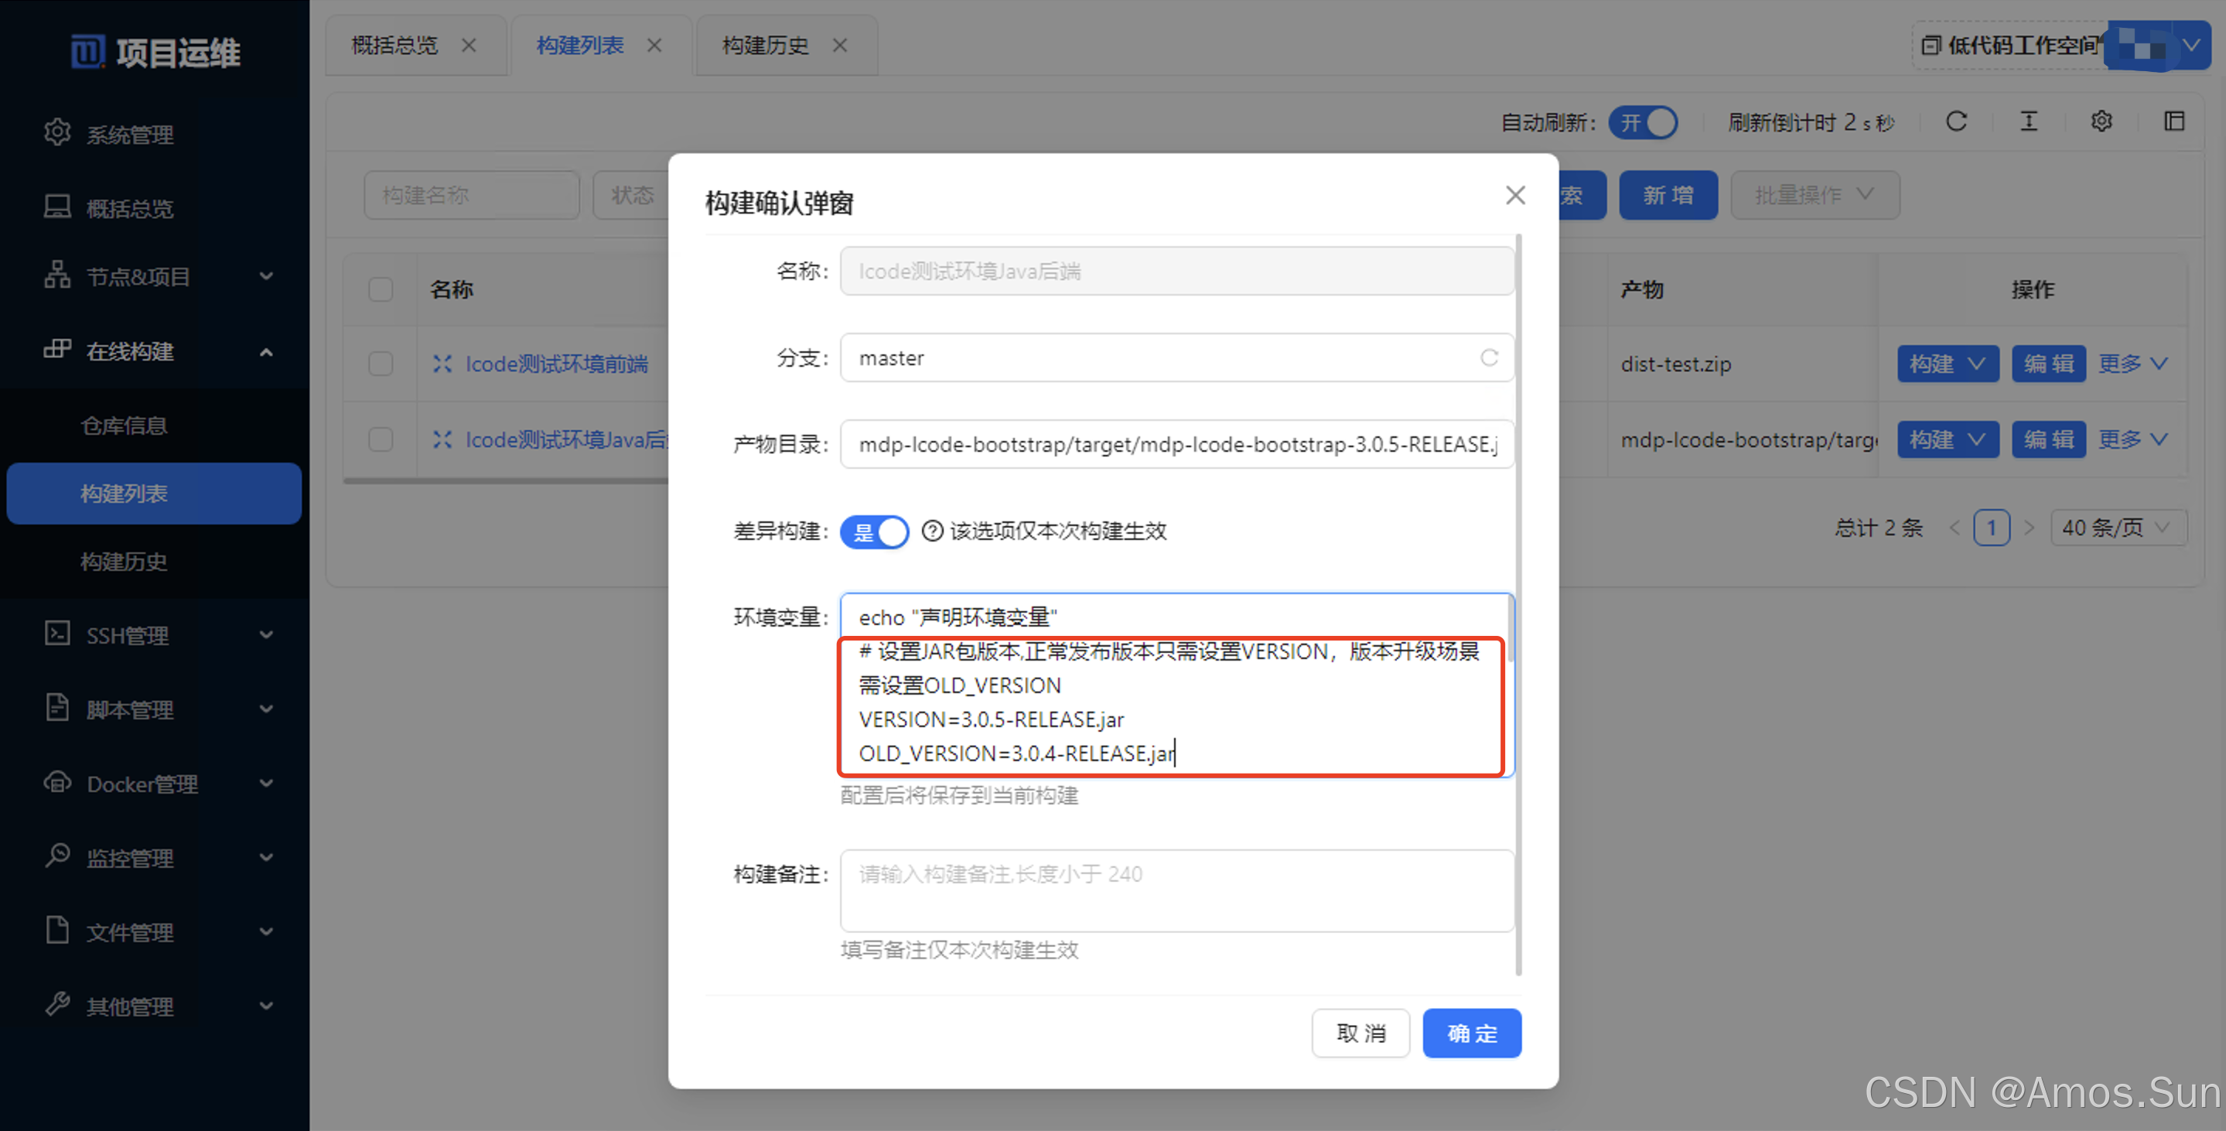
Task: Click the table layout icon at far right
Action: (x=2173, y=121)
